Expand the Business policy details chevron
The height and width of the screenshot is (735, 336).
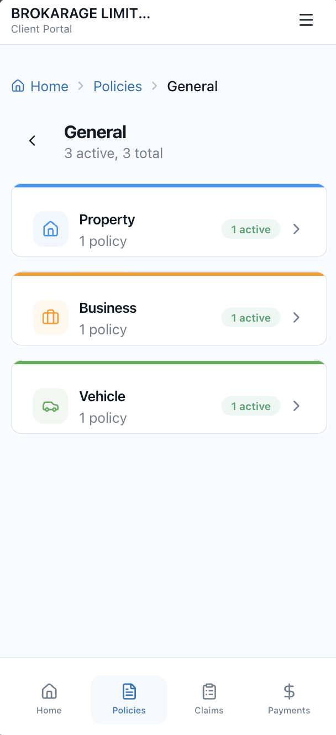tap(296, 317)
